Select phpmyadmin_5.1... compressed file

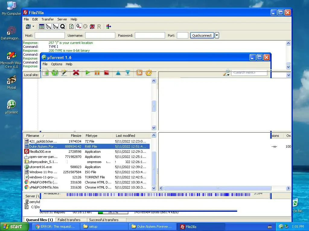(87, 162)
